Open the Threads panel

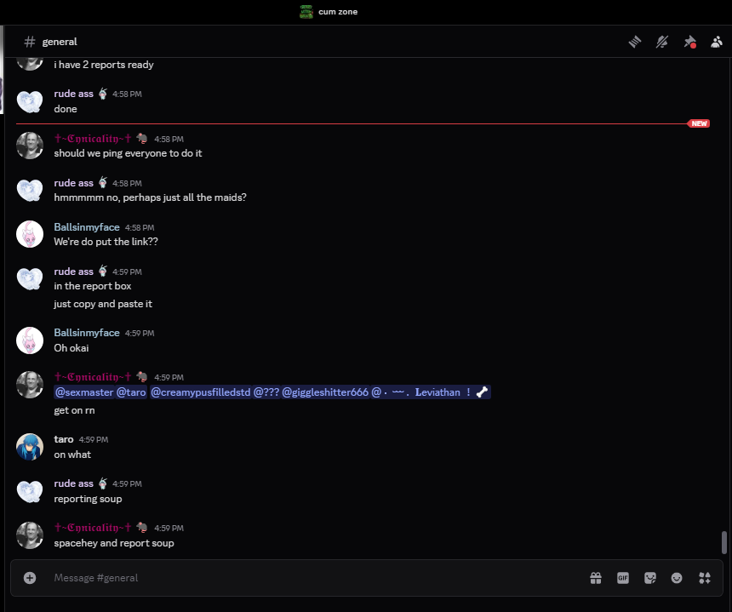(x=634, y=42)
